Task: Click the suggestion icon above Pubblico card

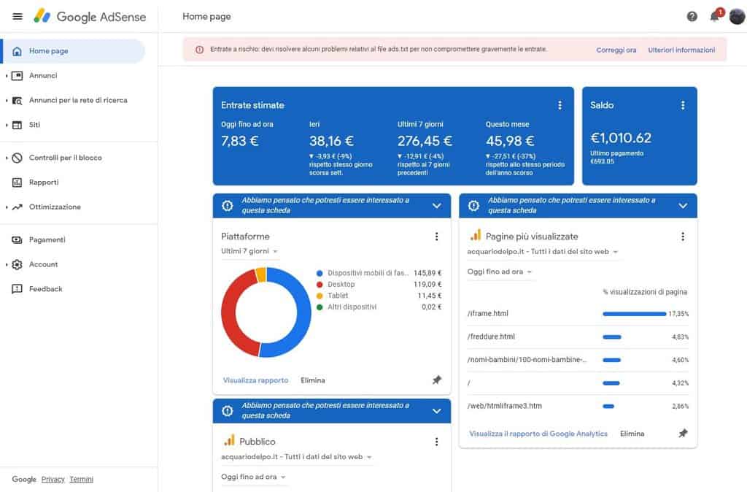Action: tap(228, 411)
